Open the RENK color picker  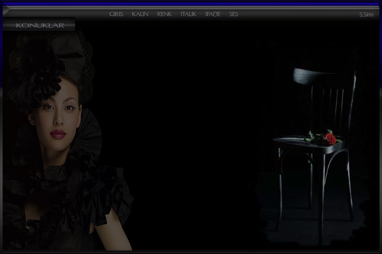coord(164,14)
